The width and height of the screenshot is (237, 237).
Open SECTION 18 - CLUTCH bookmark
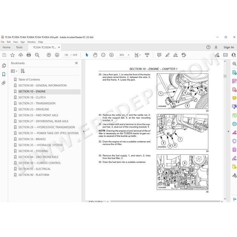pos(32,98)
